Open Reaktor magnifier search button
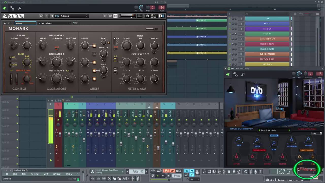This screenshot has height=183, width=325. [41, 16]
